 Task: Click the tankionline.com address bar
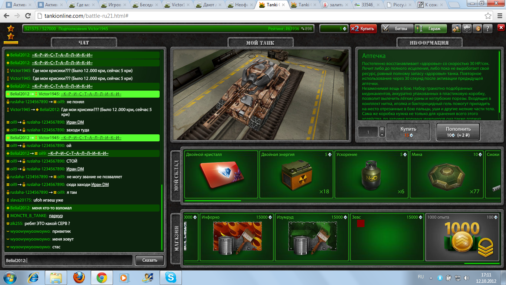pyautogui.click(x=259, y=16)
